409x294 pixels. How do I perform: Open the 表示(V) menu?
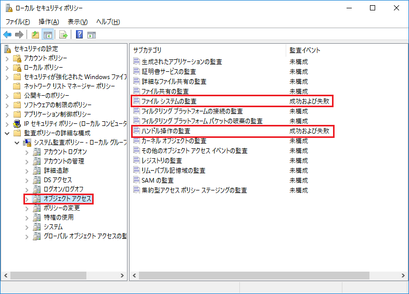pyautogui.click(x=78, y=22)
